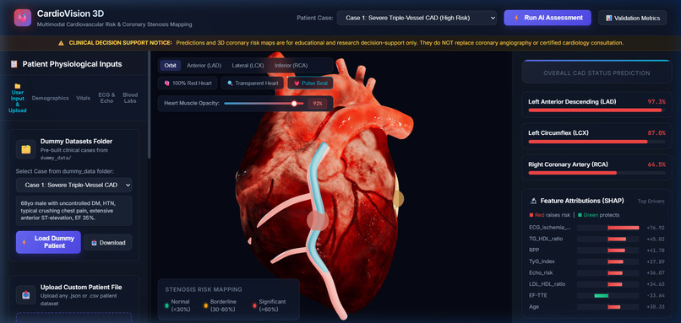Switch to Inferior (RCA) view
The image size is (681, 323).
[x=291, y=66]
